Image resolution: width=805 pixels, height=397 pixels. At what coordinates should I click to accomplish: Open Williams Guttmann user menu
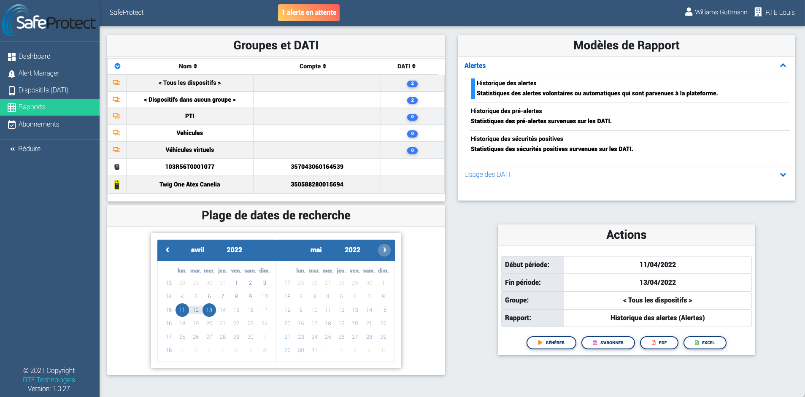(x=721, y=12)
